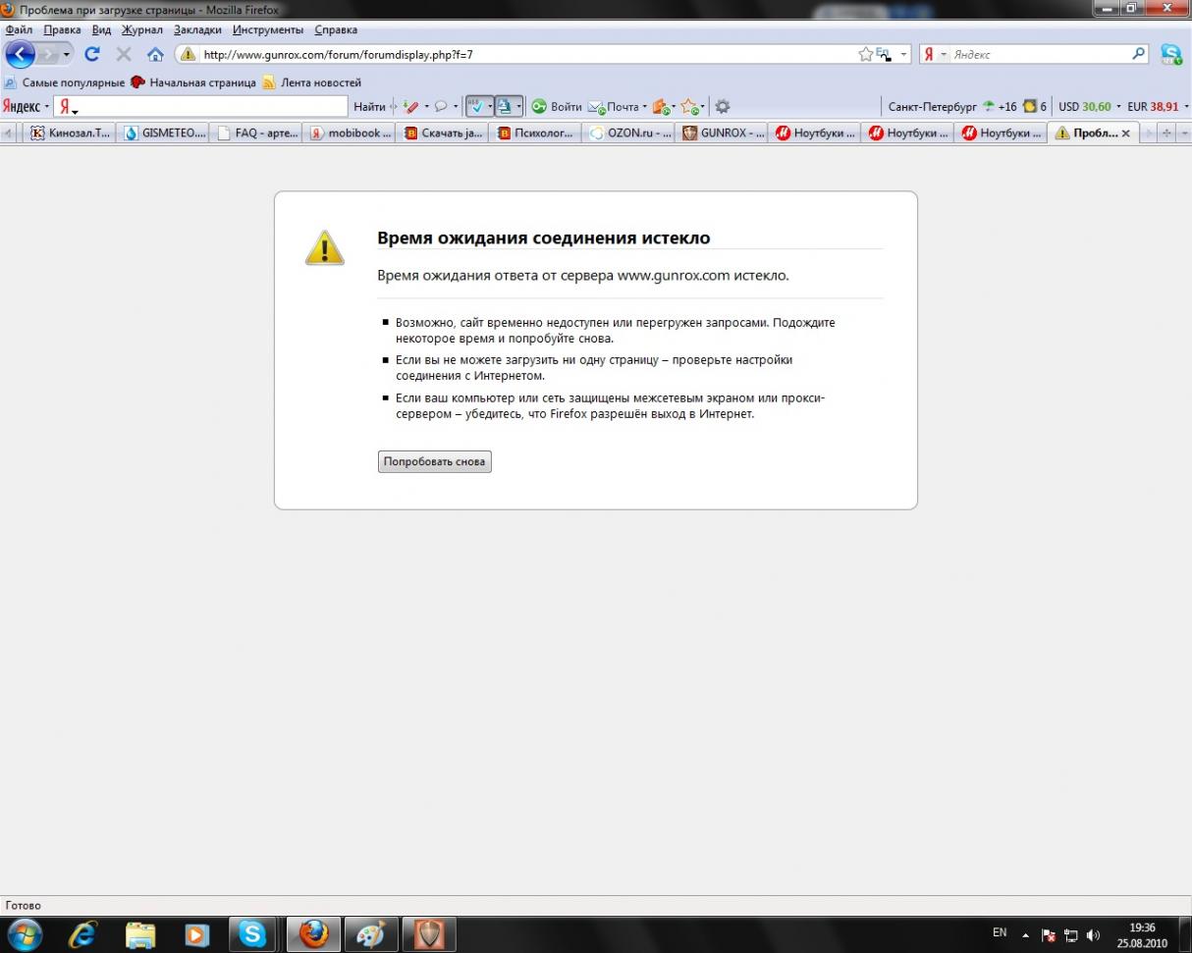
Task: Open the volume control in tray
Action: pos(1093,932)
